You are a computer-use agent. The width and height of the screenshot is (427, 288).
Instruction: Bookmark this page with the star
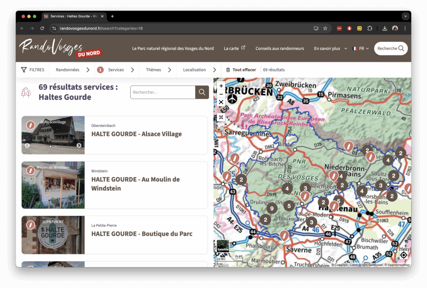click(325, 28)
